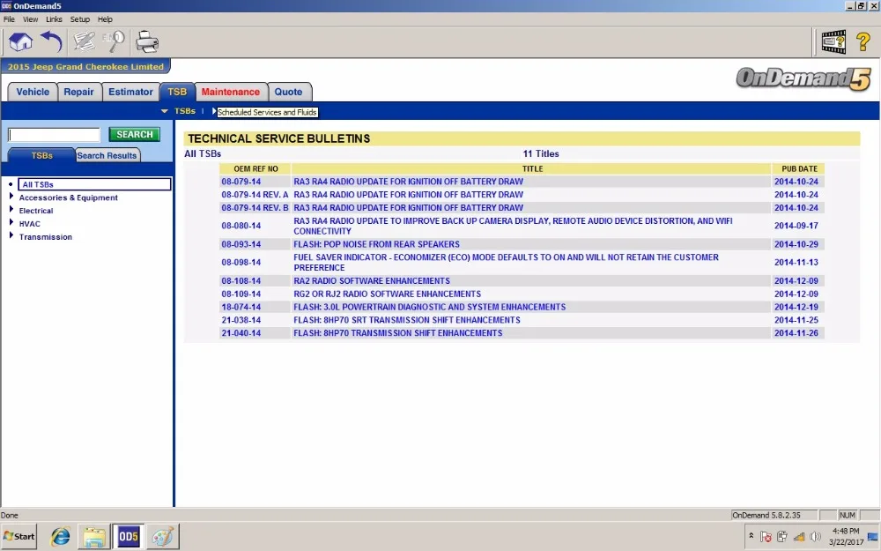Click the red security shield tray icon
Screen dimensions: 881x551
[766, 537]
